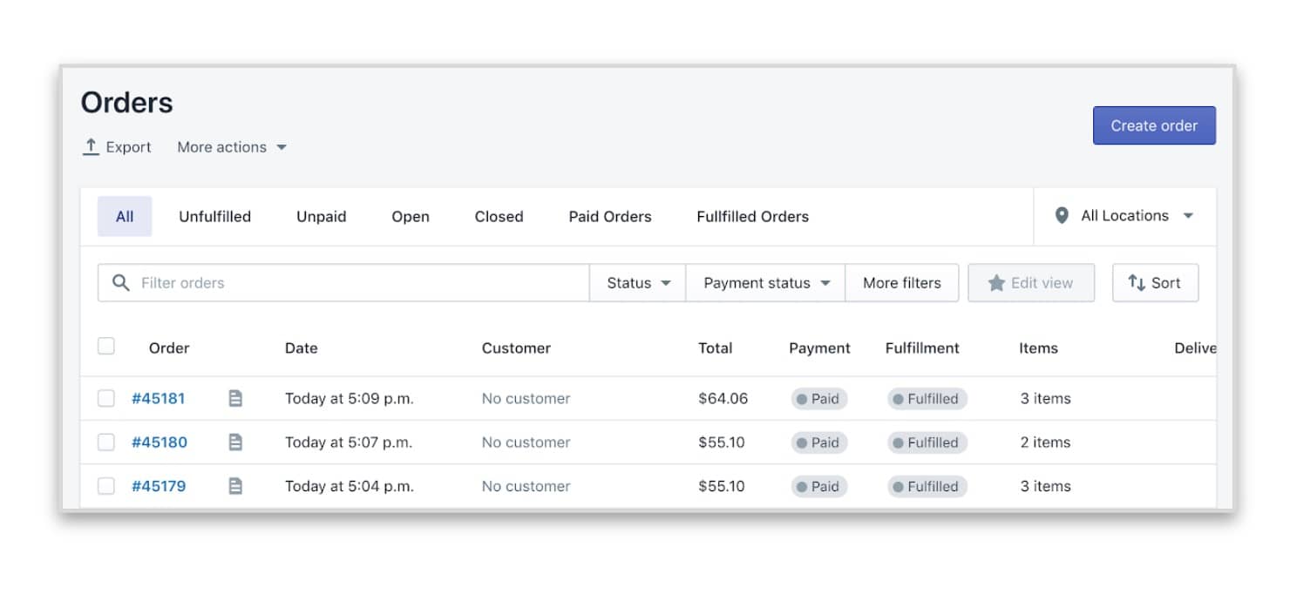Click the Export upload icon

click(89, 146)
